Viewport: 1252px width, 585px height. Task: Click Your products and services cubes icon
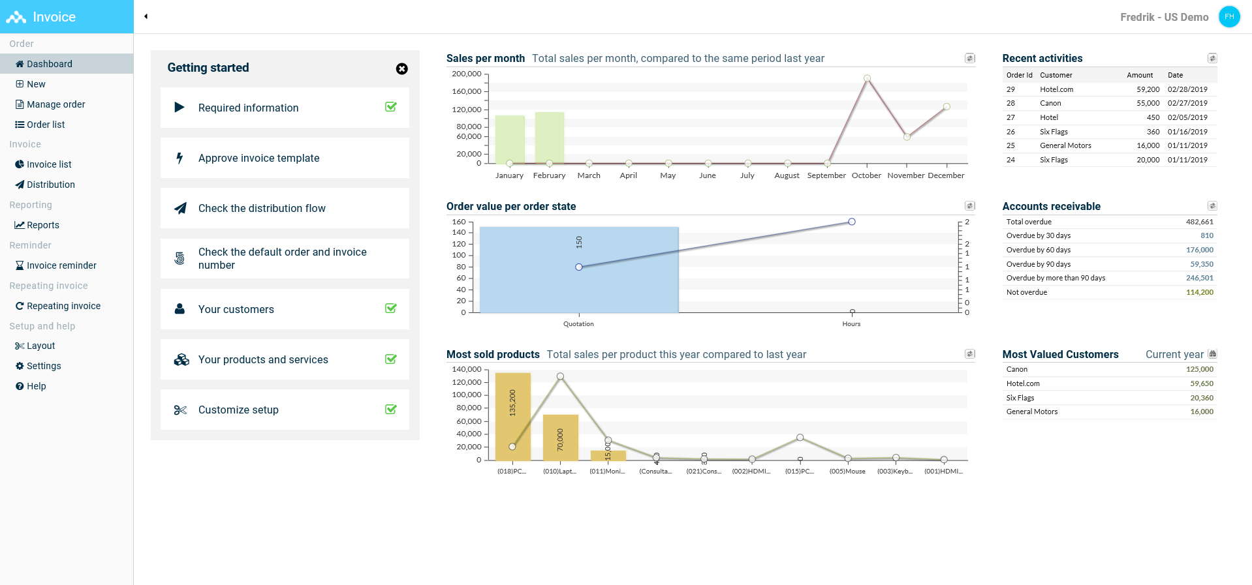tap(181, 359)
